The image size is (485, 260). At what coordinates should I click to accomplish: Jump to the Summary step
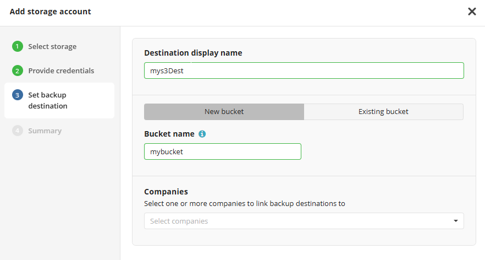(45, 131)
